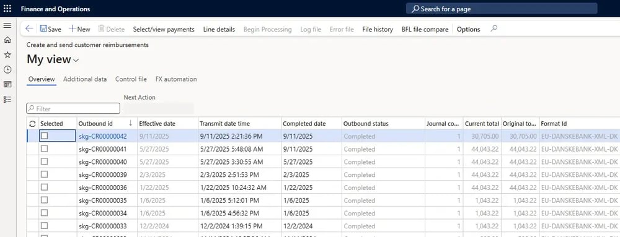Click the search magnifier in action bar

point(494,28)
